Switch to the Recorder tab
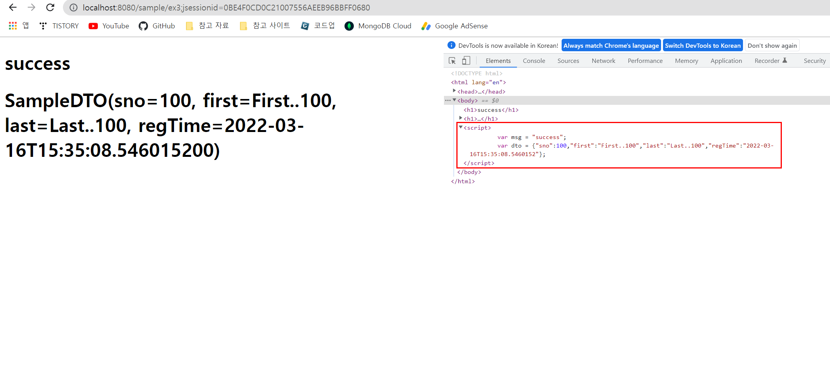This screenshot has height=389, width=830. [x=771, y=61]
